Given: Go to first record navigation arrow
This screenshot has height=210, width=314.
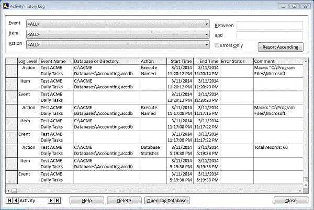Looking at the screenshot, I should (x=9, y=201).
